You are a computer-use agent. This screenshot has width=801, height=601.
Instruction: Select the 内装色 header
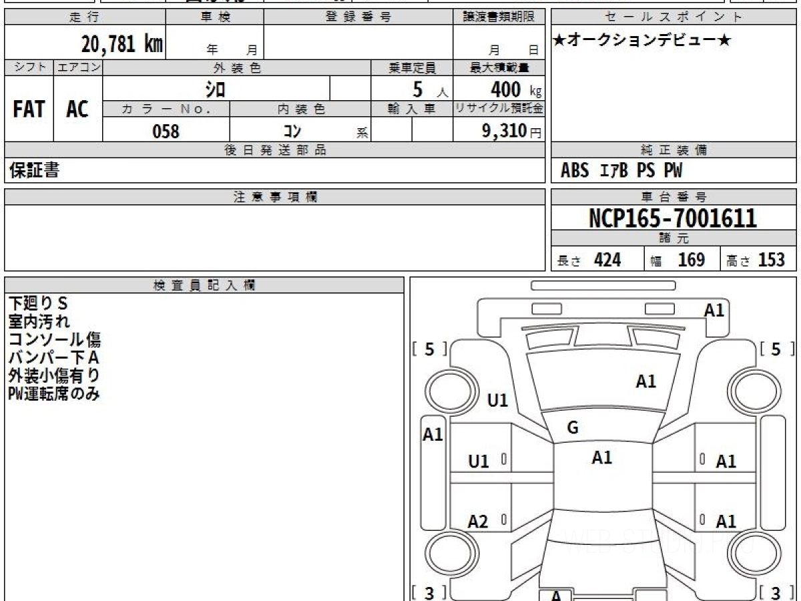tap(300, 110)
